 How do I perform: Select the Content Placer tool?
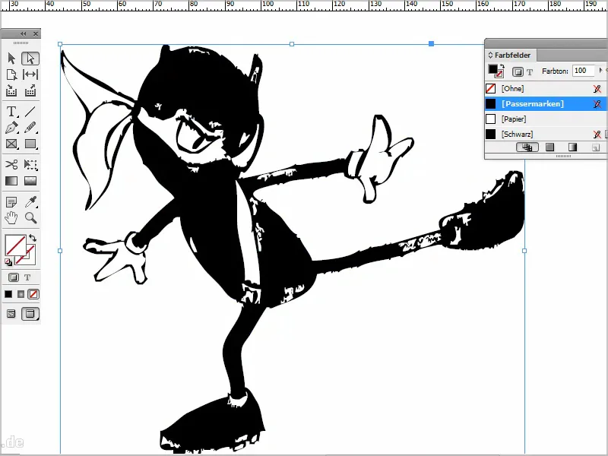point(30,90)
